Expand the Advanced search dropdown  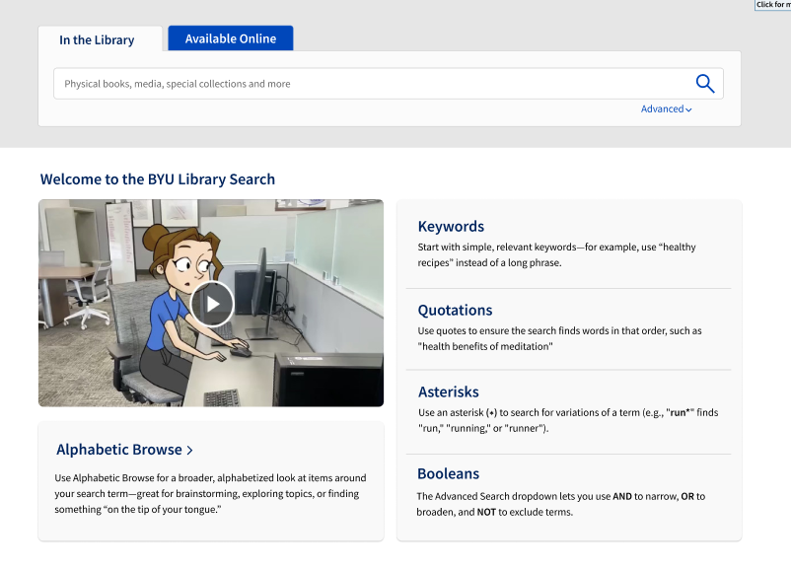point(666,109)
